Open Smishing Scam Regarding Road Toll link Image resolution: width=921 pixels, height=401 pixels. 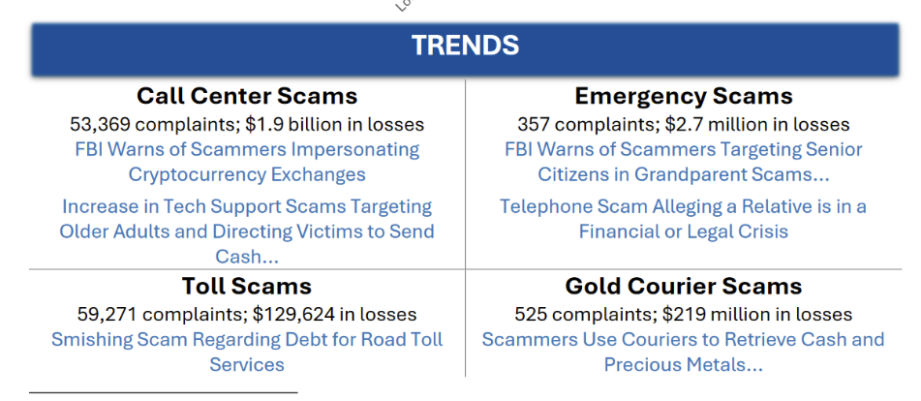click(x=247, y=352)
